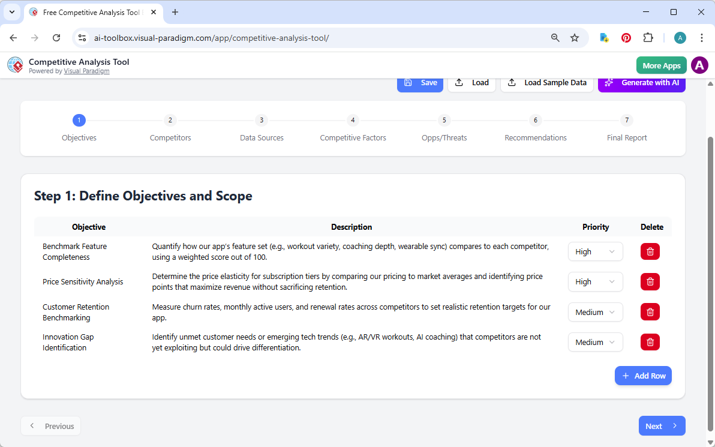Open the browser extensions puzzle icon
The image size is (715, 447).
pos(648,37)
